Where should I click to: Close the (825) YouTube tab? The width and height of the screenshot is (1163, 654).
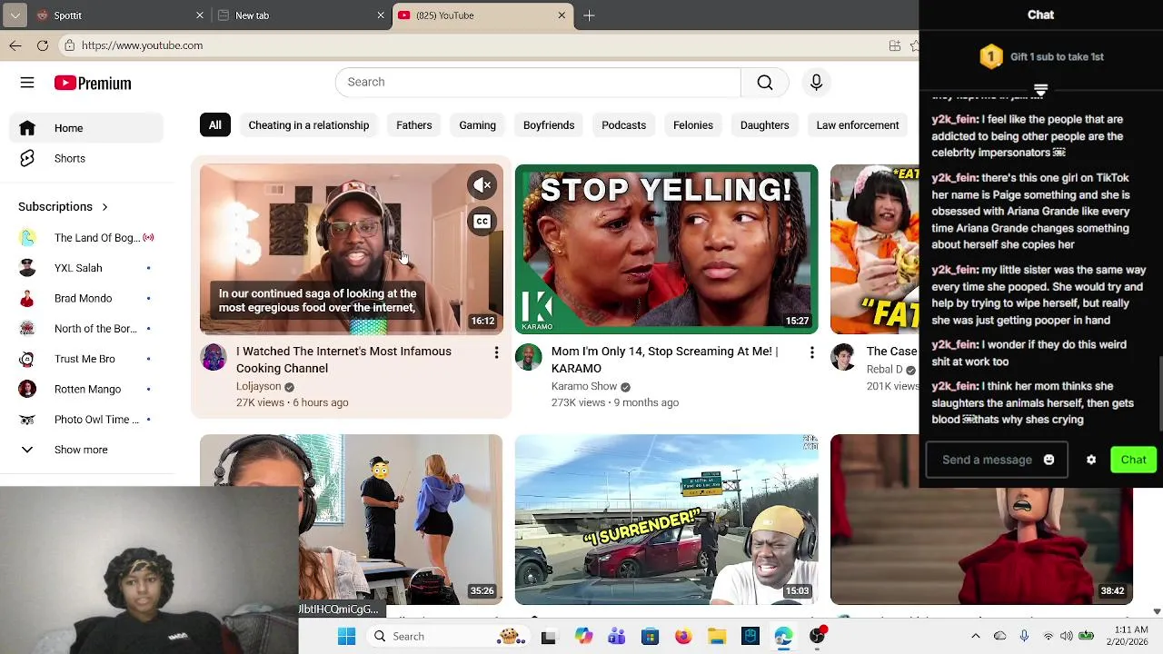(x=562, y=15)
